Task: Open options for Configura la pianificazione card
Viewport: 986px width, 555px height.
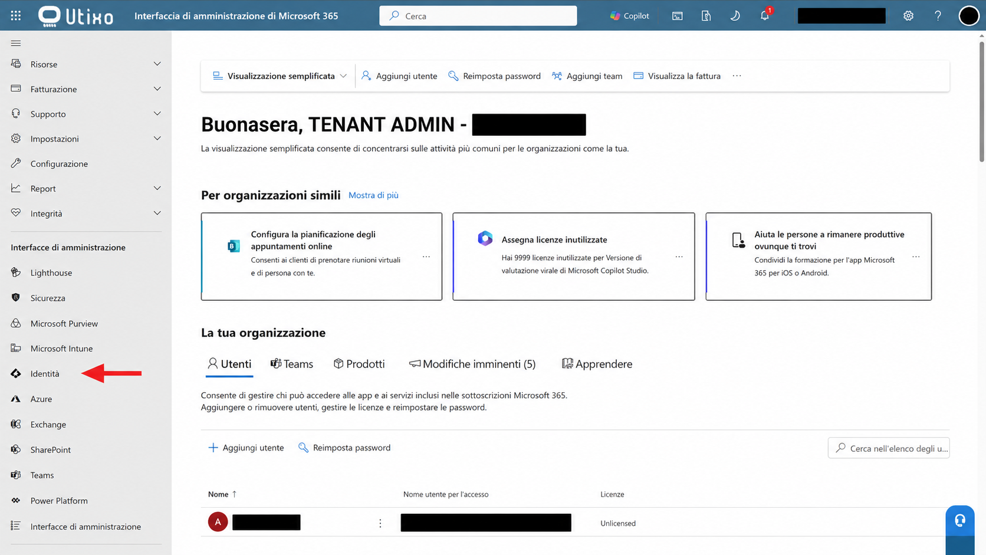Action: coord(426,257)
